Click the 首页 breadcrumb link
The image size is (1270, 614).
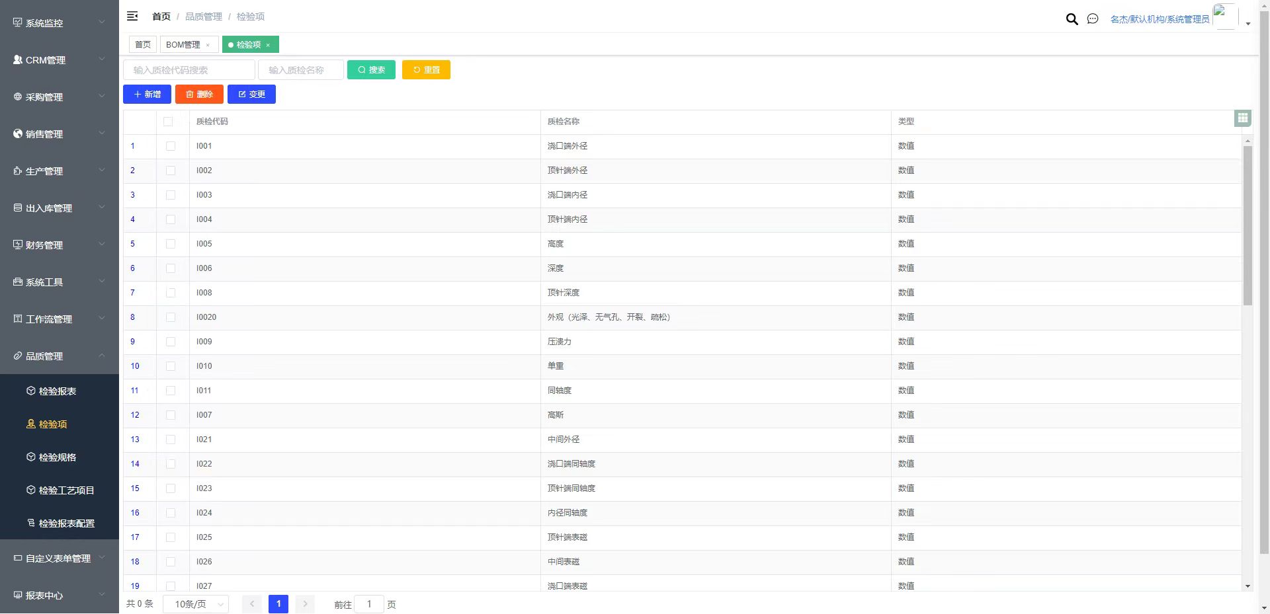point(161,17)
